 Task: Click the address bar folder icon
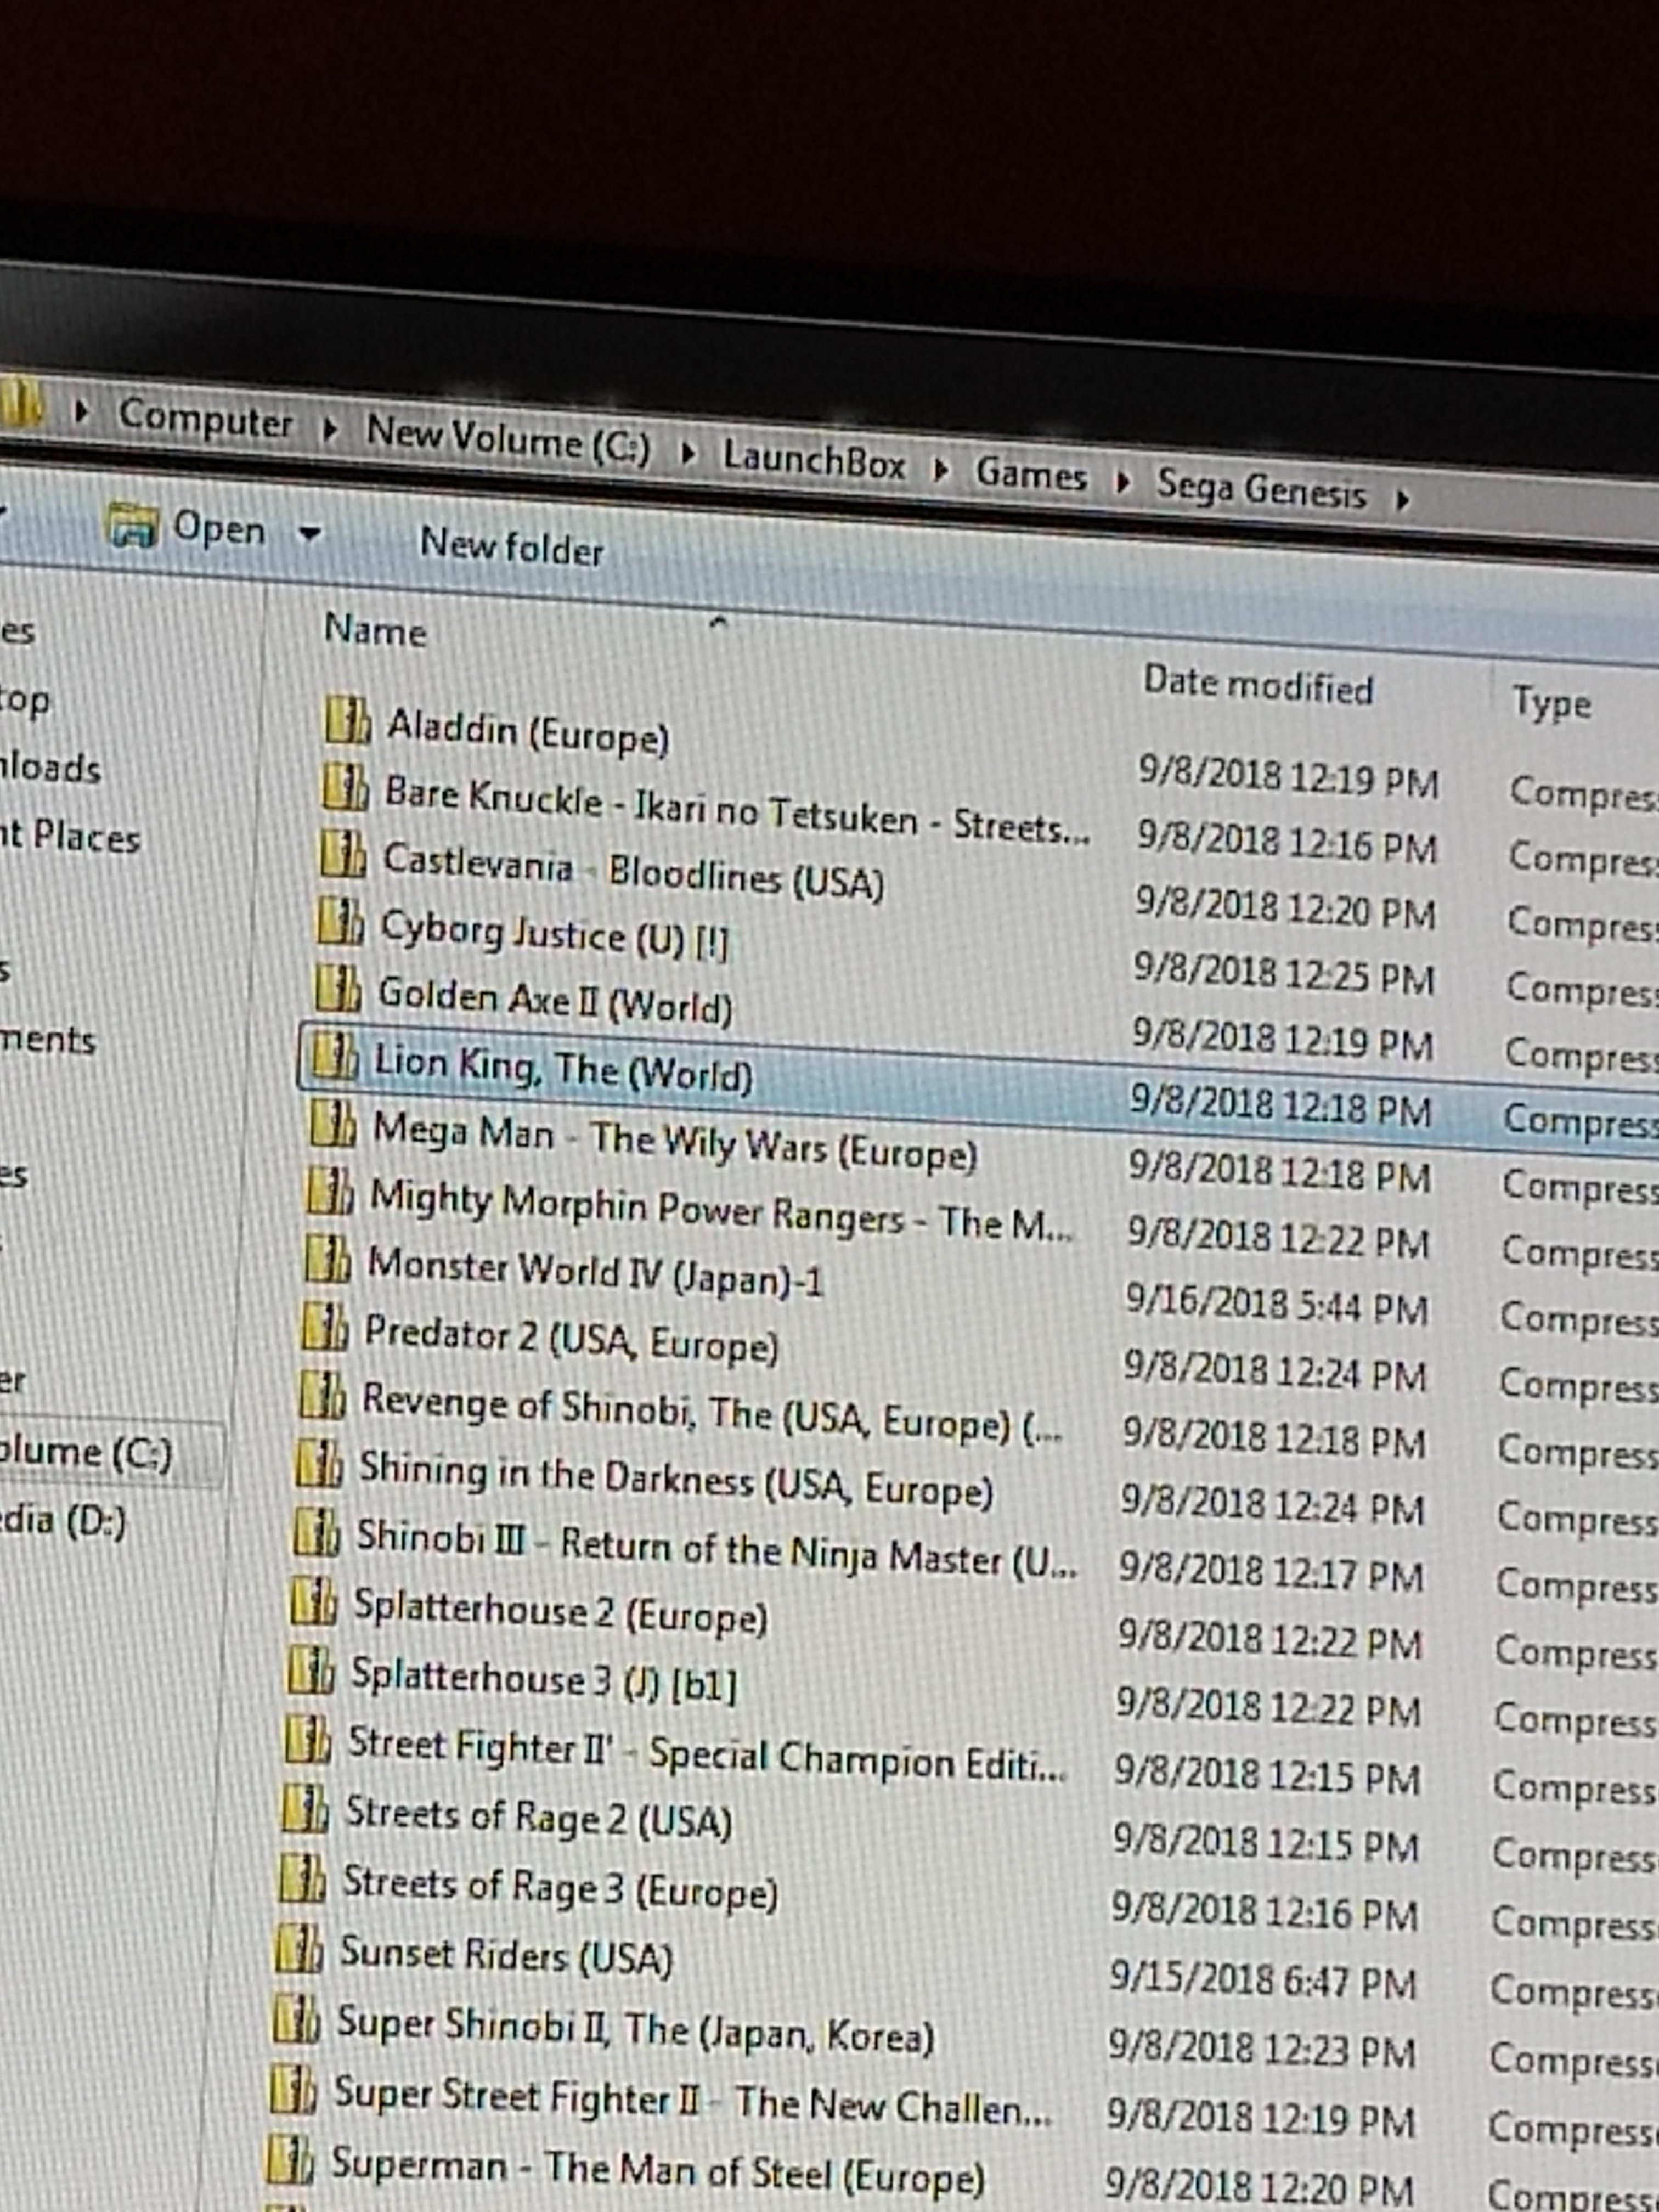tap(20, 402)
